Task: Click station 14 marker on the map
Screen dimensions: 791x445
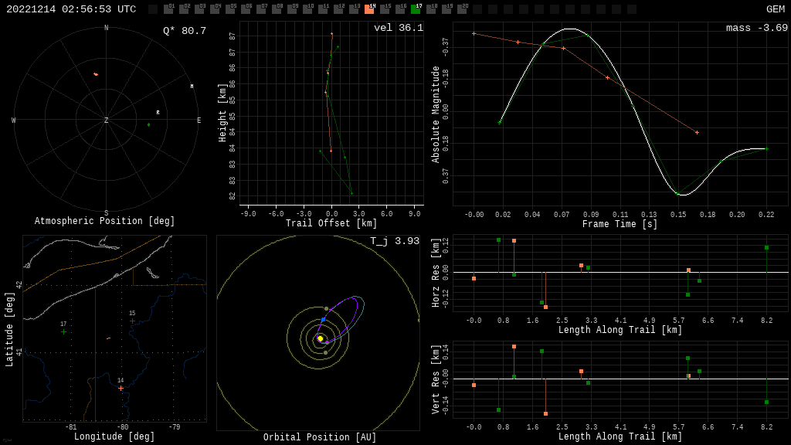Action: (121, 388)
